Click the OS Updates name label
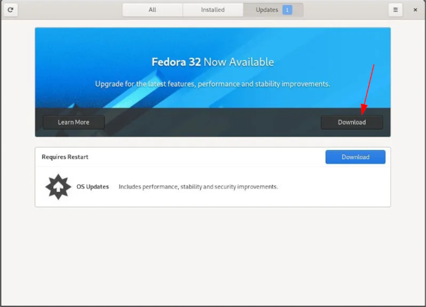 coord(92,187)
